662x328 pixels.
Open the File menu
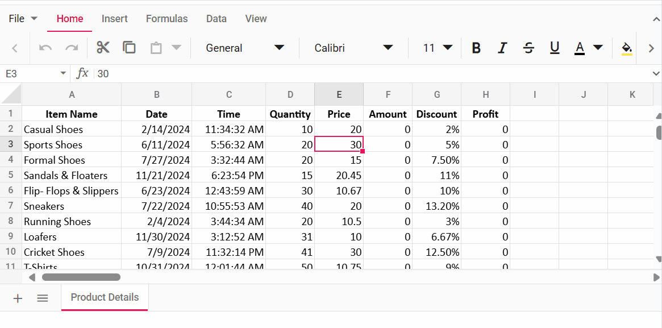(x=22, y=18)
